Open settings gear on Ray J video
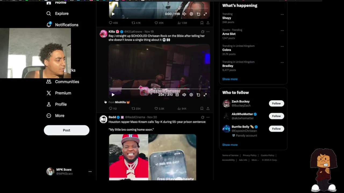 (191, 95)
